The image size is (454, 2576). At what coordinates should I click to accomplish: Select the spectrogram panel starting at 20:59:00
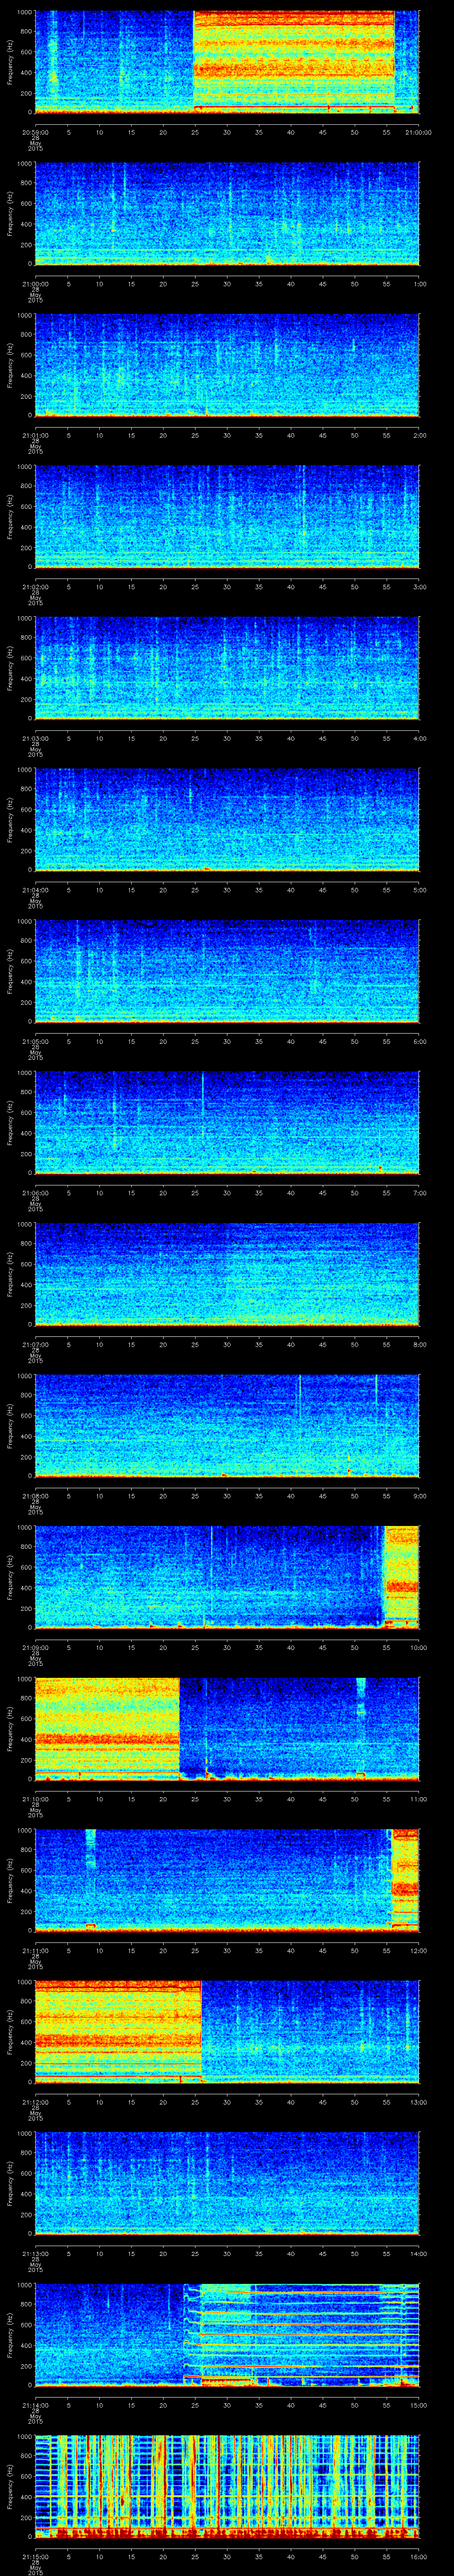point(227,62)
